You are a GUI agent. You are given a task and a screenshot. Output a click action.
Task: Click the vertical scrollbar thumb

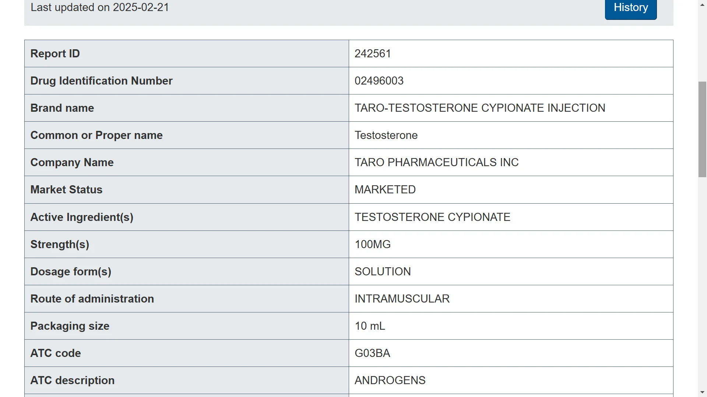click(x=702, y=129)
